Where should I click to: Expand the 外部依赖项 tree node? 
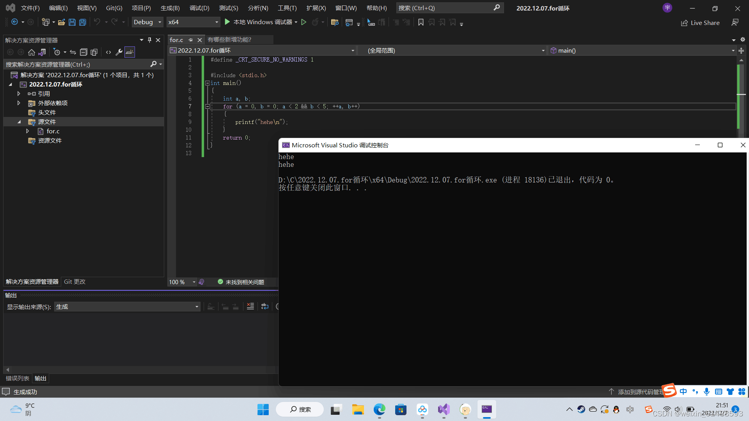coord(18,103)
